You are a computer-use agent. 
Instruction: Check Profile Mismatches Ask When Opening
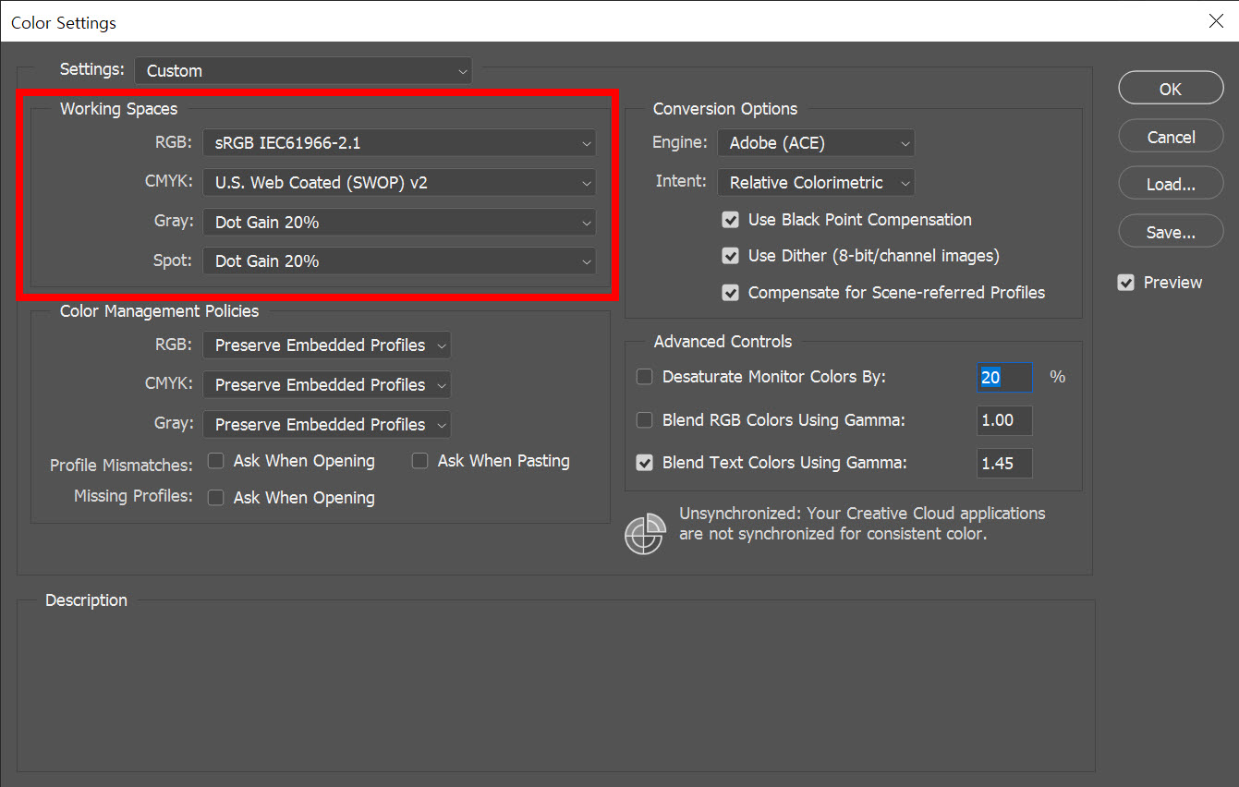(x=216, y=461)
